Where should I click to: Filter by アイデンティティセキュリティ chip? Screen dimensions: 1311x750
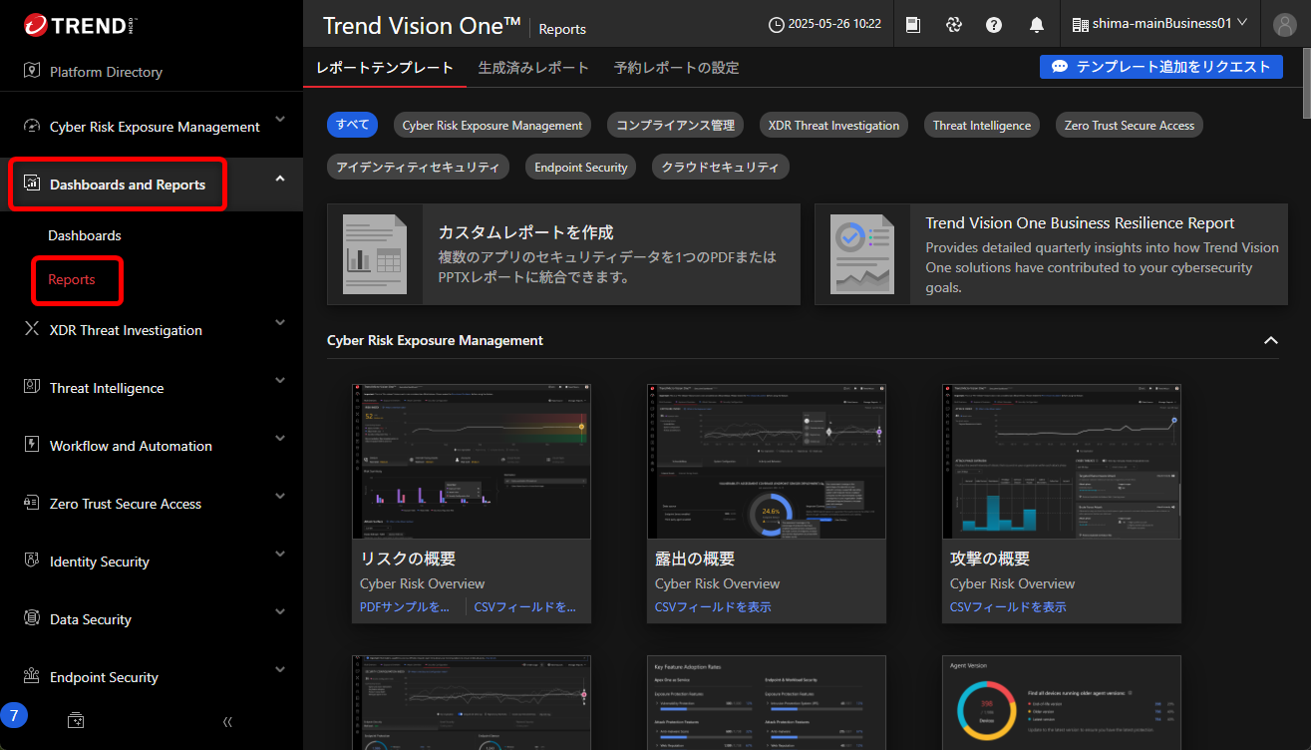[x=419, y=167]
